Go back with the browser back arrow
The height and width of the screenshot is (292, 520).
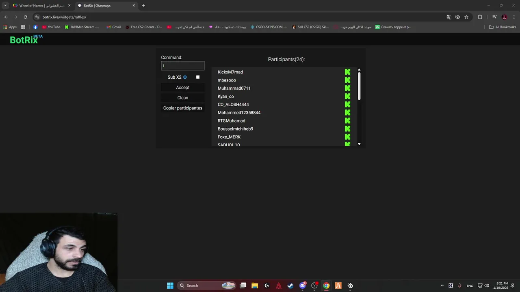pyautogui.click(x=6, y=17)
